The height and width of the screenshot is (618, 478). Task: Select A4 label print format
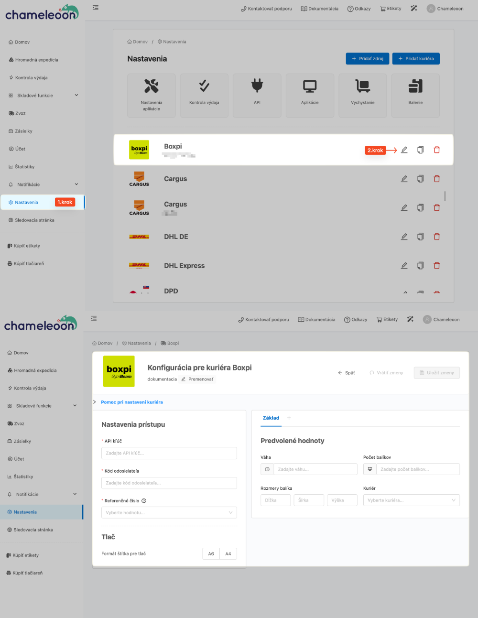(x=228, y=554)
